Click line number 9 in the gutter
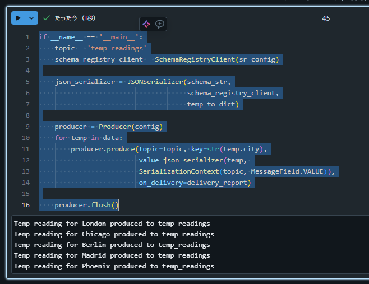 click(x=28, y=127)
